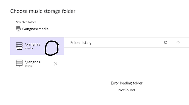
Task: Click the \\angnas\media selected path text
Action: [35, 29]
